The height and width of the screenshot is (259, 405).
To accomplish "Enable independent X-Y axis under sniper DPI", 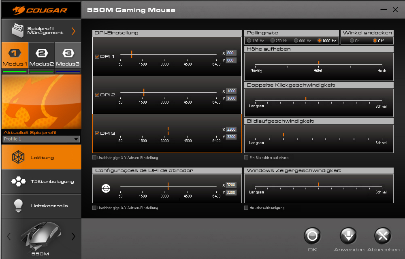I will click(94, 208).
